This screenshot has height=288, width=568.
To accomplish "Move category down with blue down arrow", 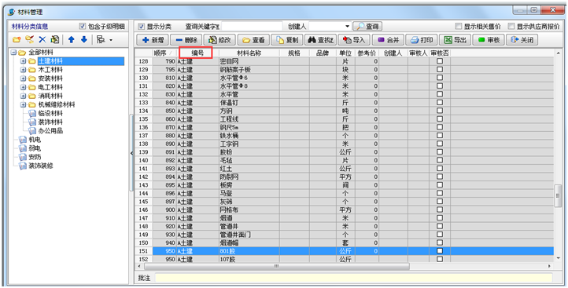I will (x=83, y=40).
